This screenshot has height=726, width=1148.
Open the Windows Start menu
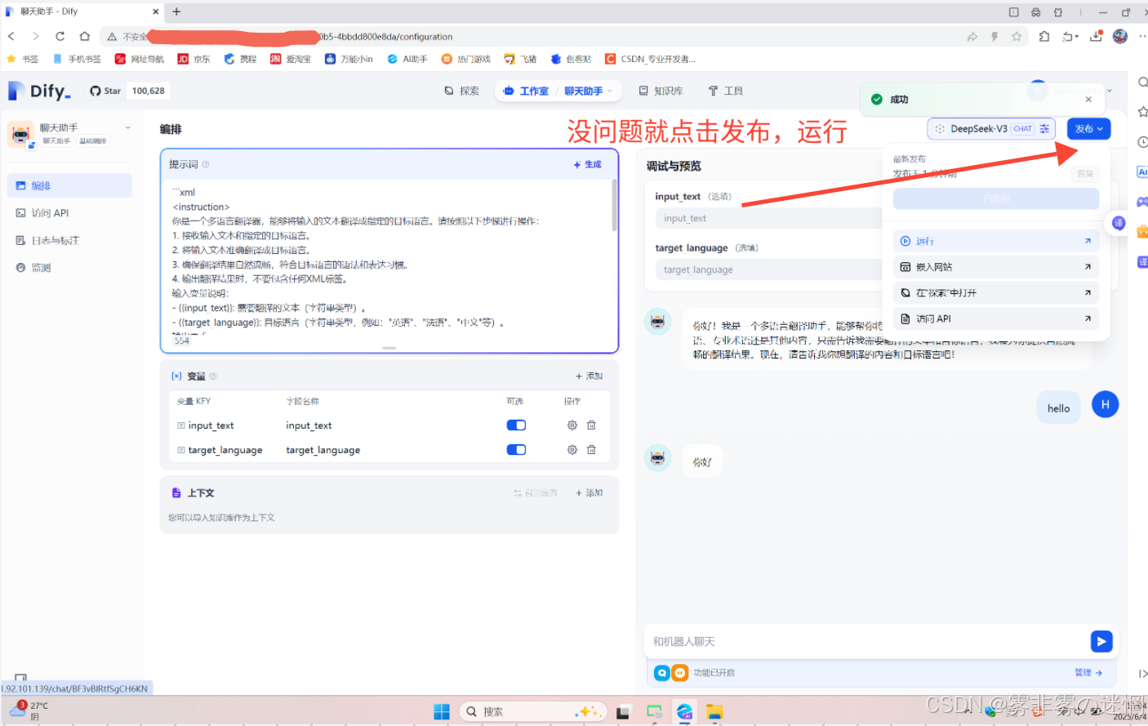click(442, 711)
